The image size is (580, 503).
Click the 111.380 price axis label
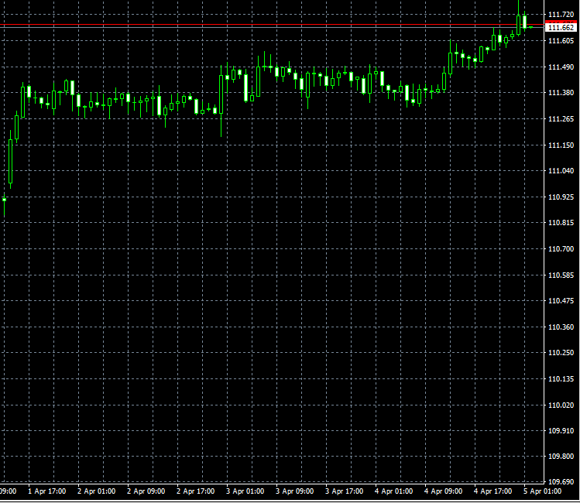pyautogui.click(x=561, y=92)
